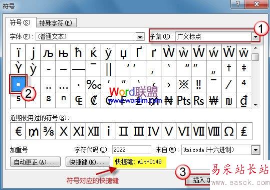
Task: Pick the recently used Ω symbol
Action: (x=228, y=131)
